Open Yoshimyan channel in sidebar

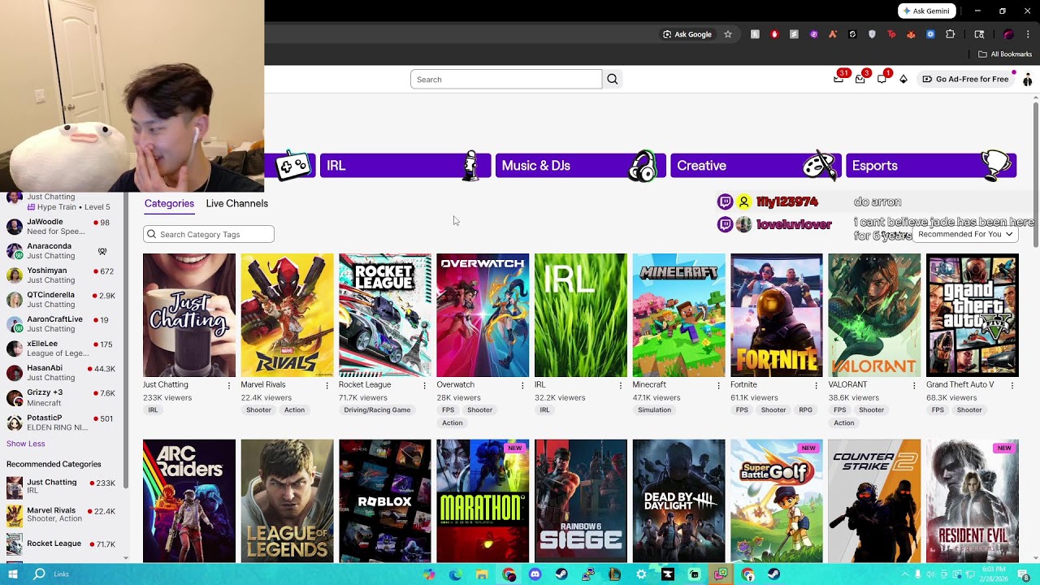[63, 275]
